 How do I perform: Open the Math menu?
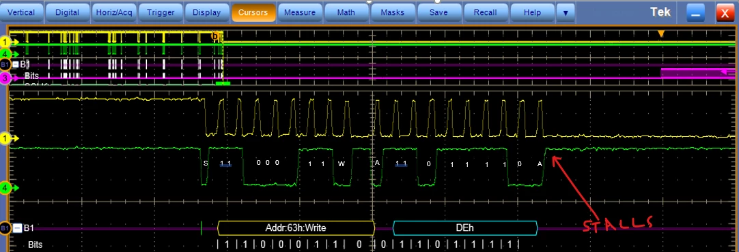pos(346,13)
